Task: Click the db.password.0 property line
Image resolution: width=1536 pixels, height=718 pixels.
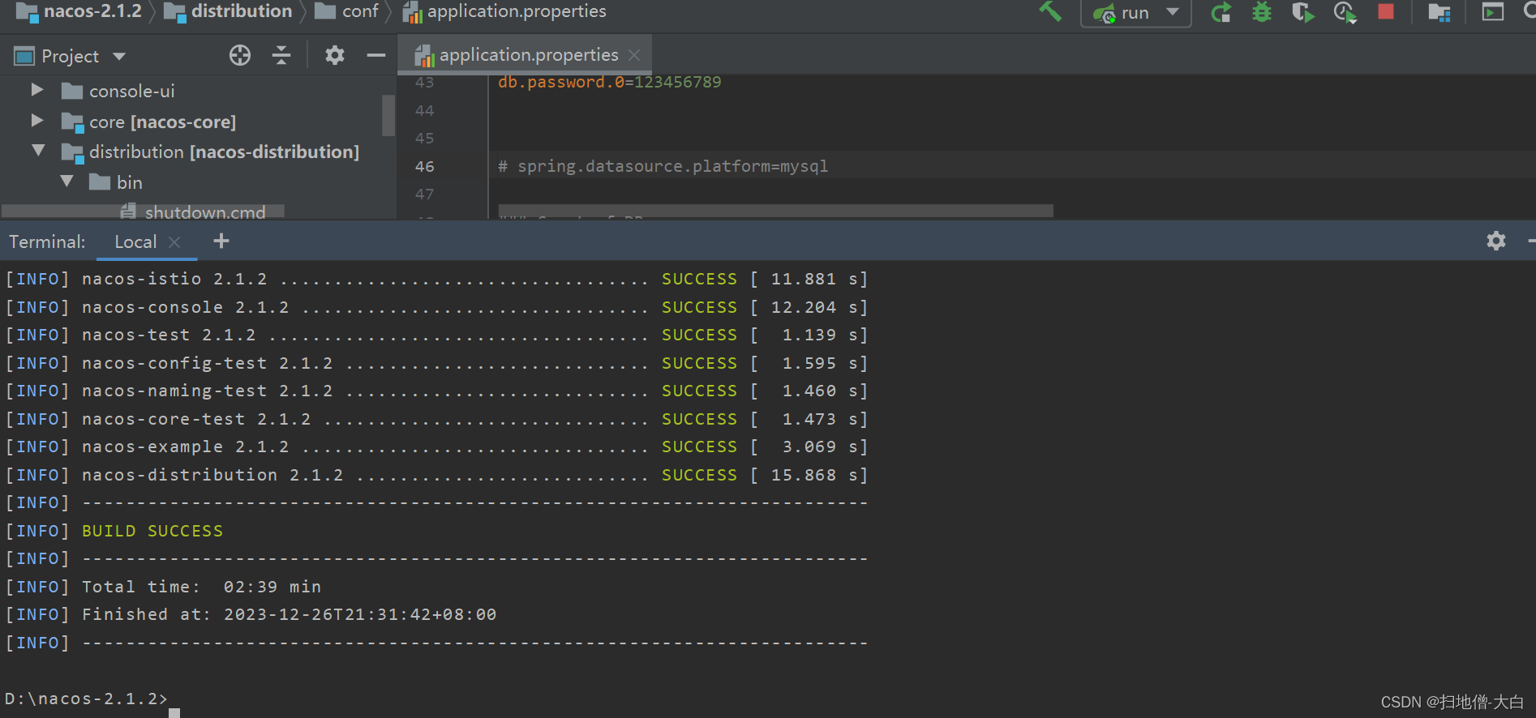Action: point(609,82)
